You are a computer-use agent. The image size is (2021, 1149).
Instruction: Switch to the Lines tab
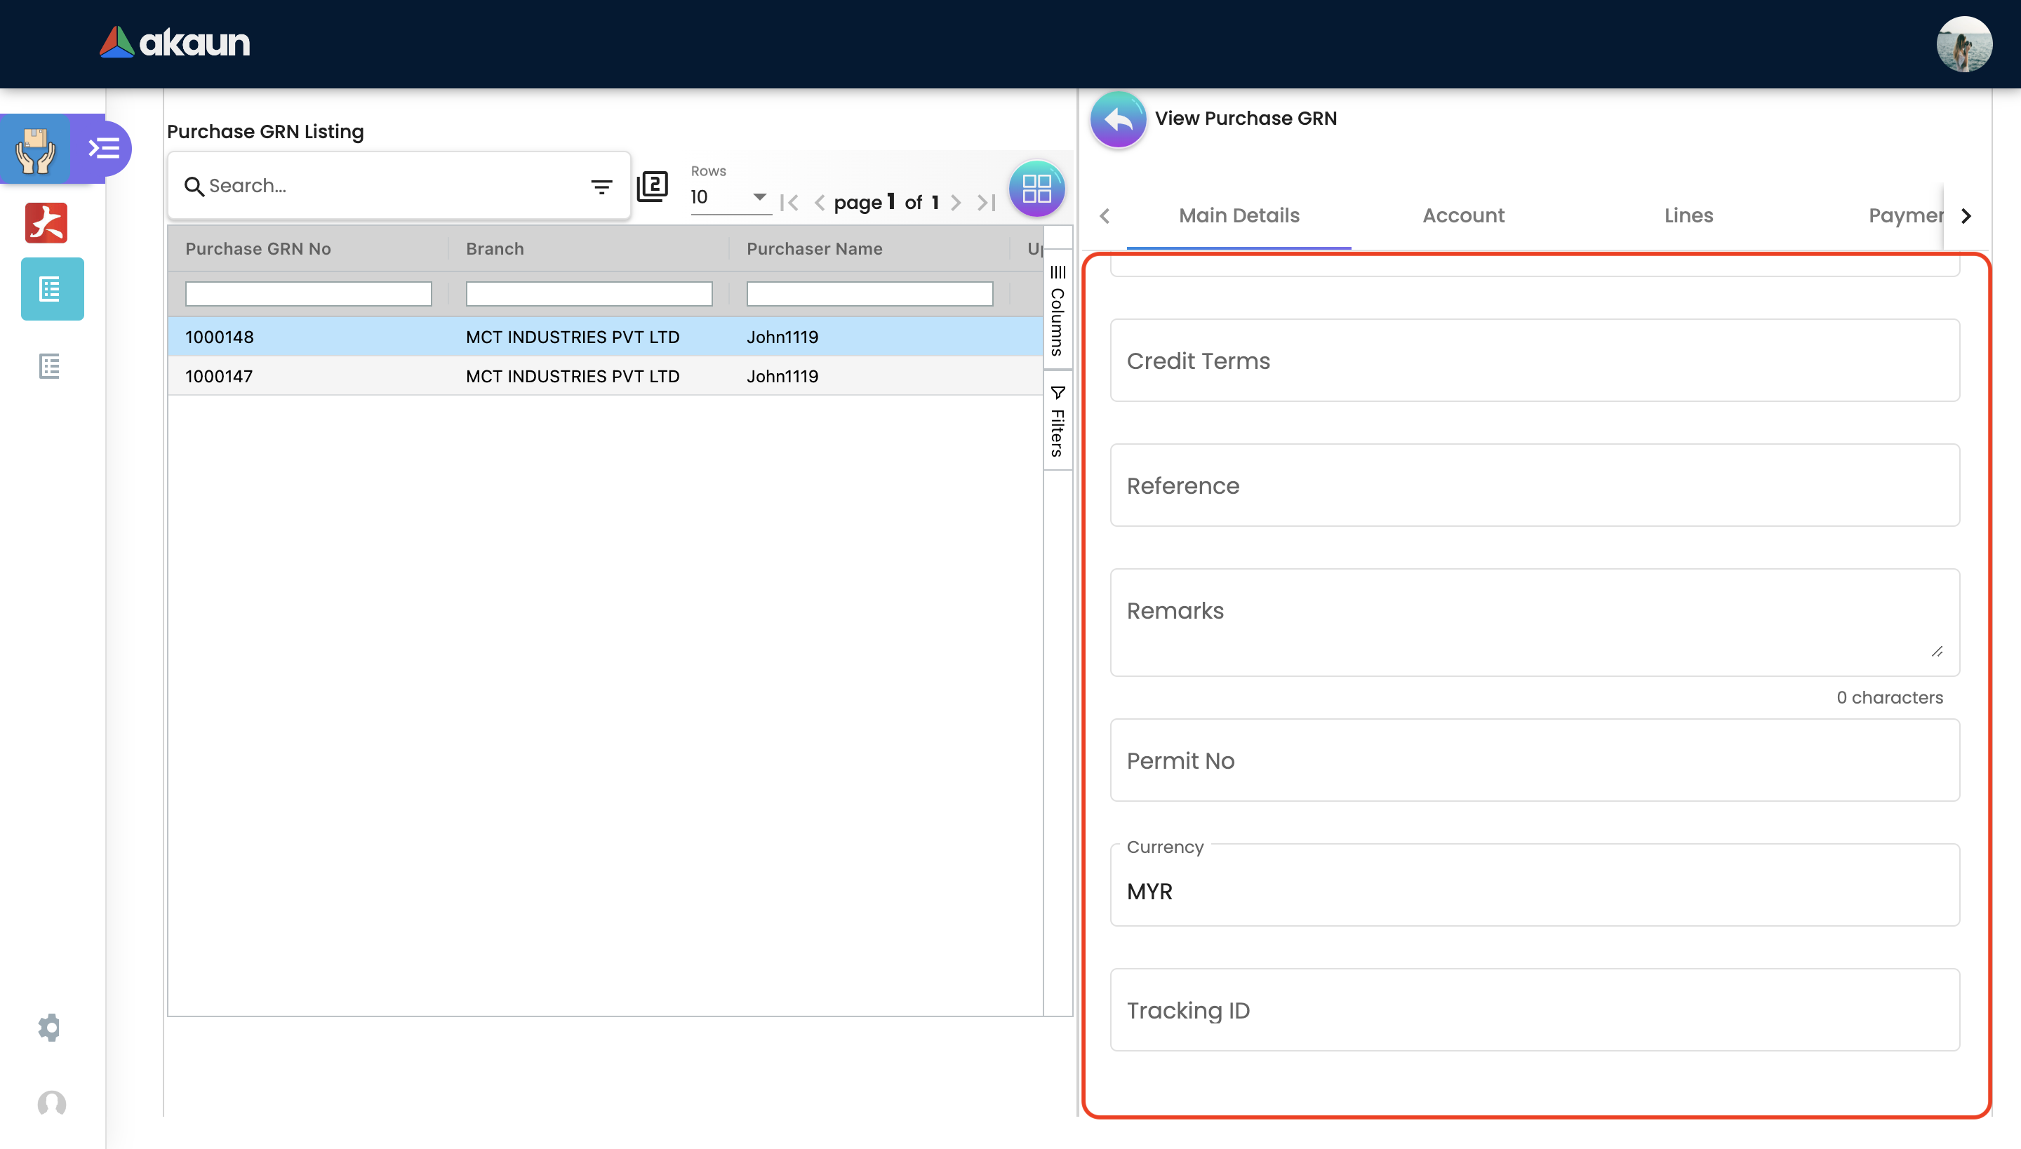tap(1688, 215)
